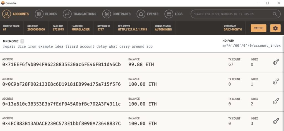Screen dimensions: 284x131
Task: Click the mnemonic help question mark
Action: (22, 41)
